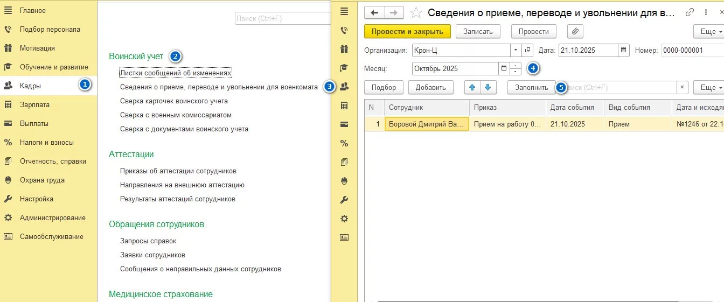Select Самообслуживание in the left menu
The height and width of the screenshot is (302, 724).
tap(48, 236)
